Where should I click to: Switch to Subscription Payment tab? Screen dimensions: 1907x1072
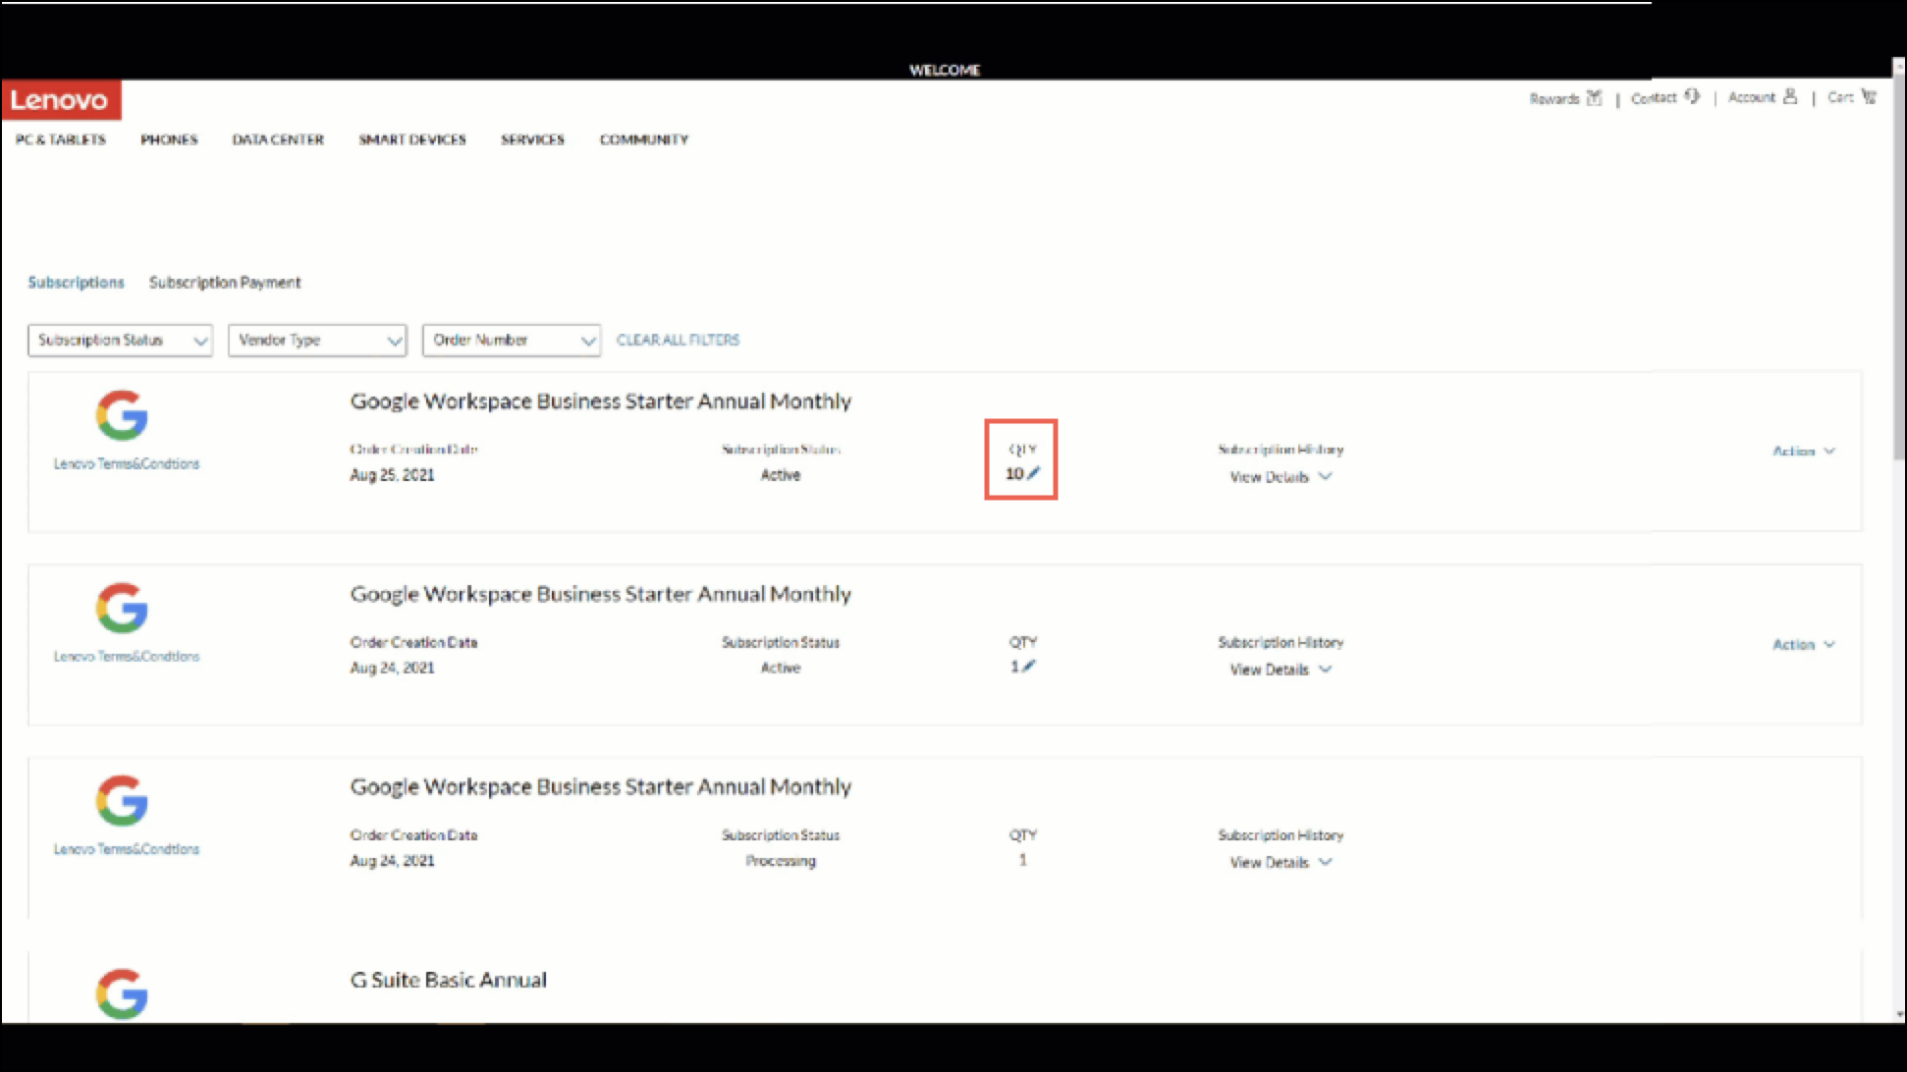(225, 282)
